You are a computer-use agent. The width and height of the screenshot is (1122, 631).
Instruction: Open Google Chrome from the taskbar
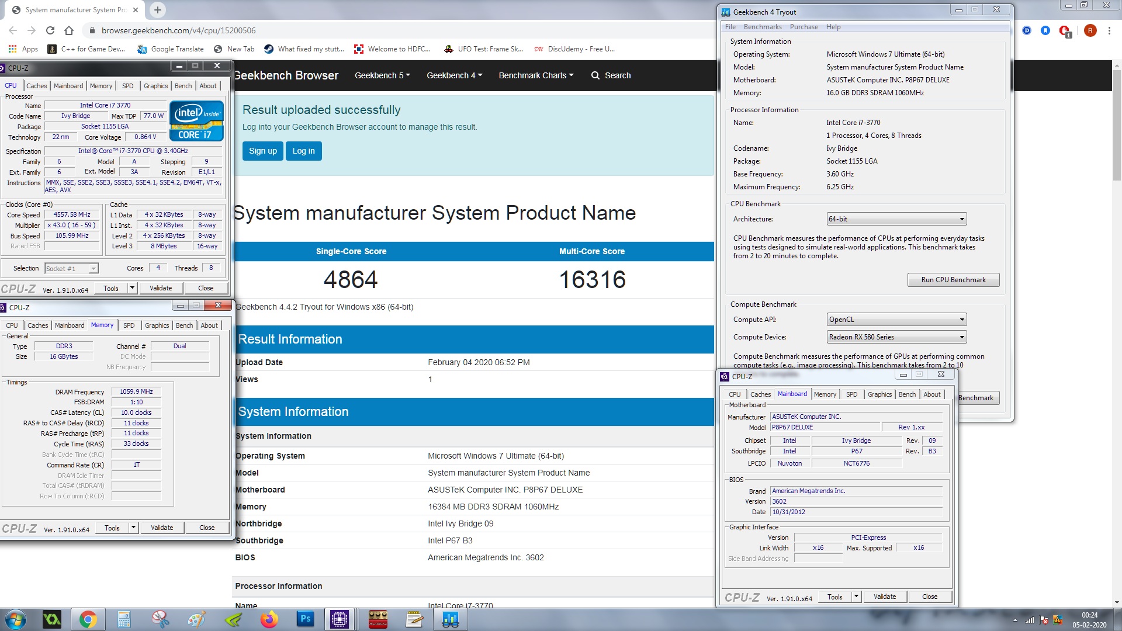pyautogui.click(x=88, y=619)
